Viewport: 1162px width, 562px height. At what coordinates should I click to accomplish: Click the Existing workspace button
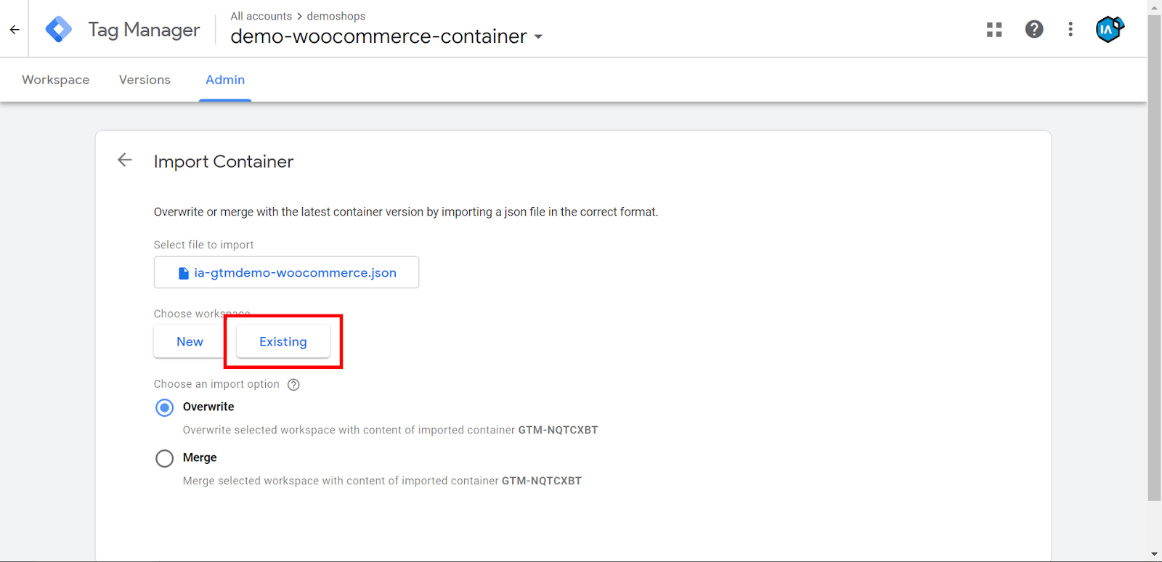tap(283, 342)
